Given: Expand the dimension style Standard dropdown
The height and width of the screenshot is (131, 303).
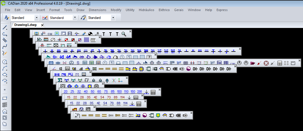Looking at the screenshot, I should [75, 18].
